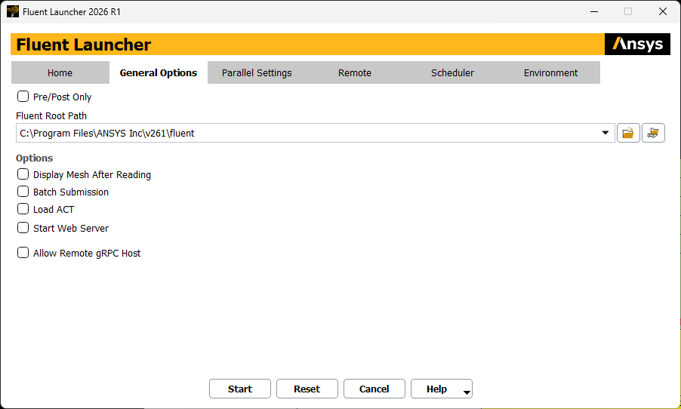Viewport: 681px width, 409px height.
Task: Select the General Options tab
Action: (x=159, y=72)
